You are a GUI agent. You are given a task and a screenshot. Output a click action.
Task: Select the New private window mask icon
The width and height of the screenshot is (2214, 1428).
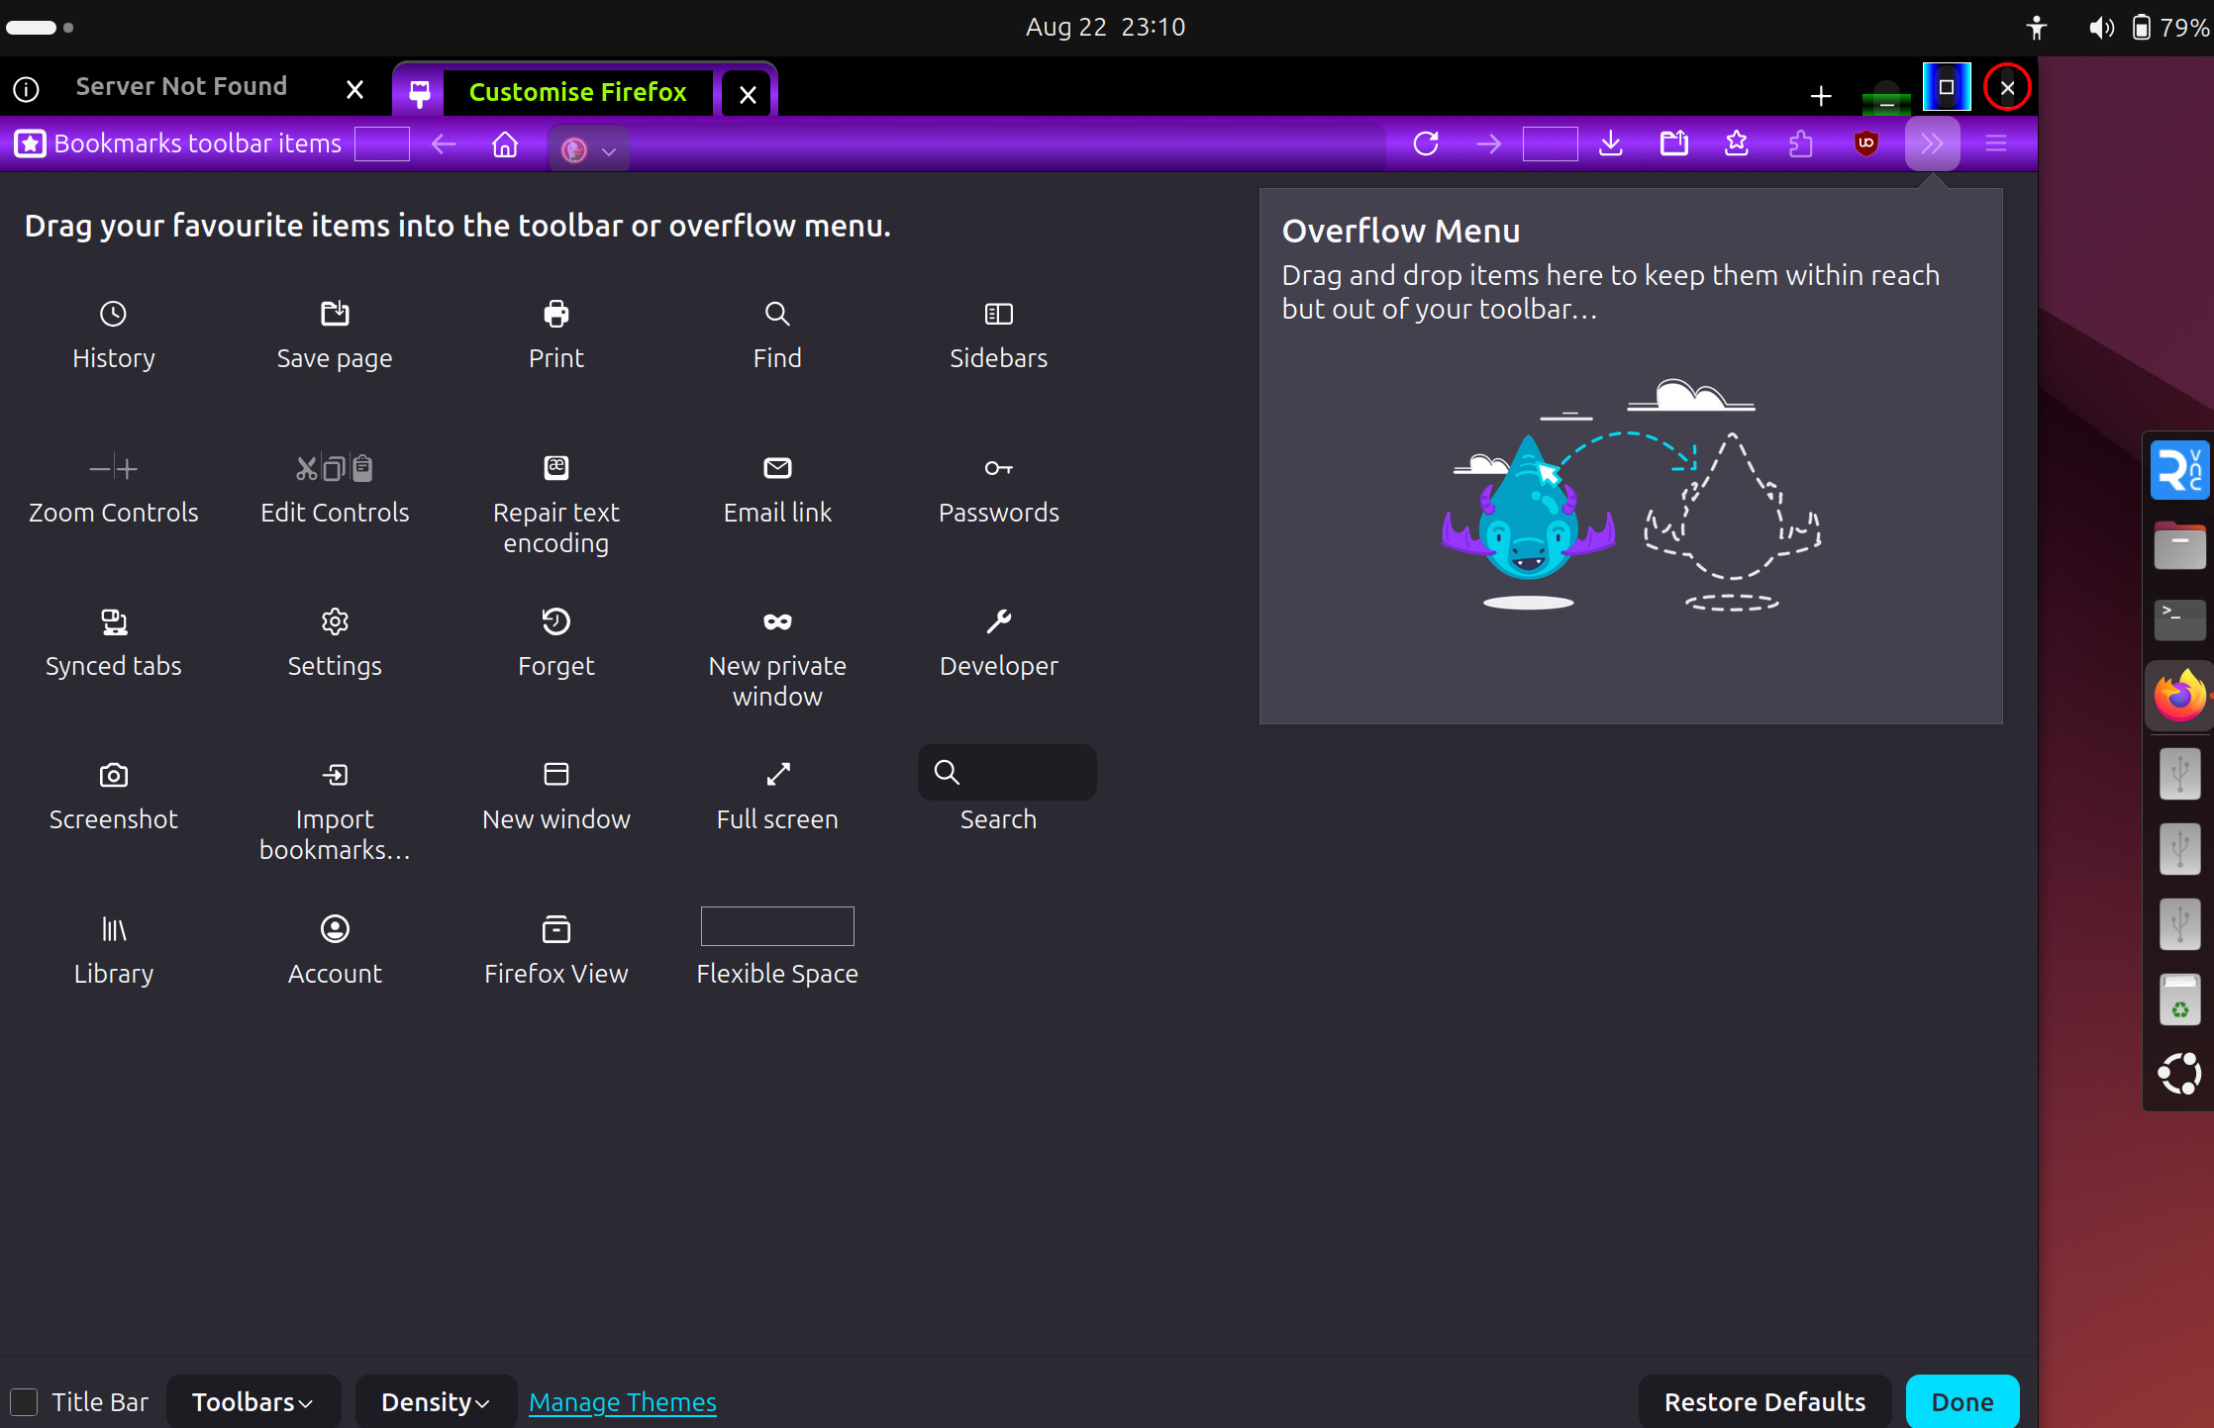click(x=777, y=621)
